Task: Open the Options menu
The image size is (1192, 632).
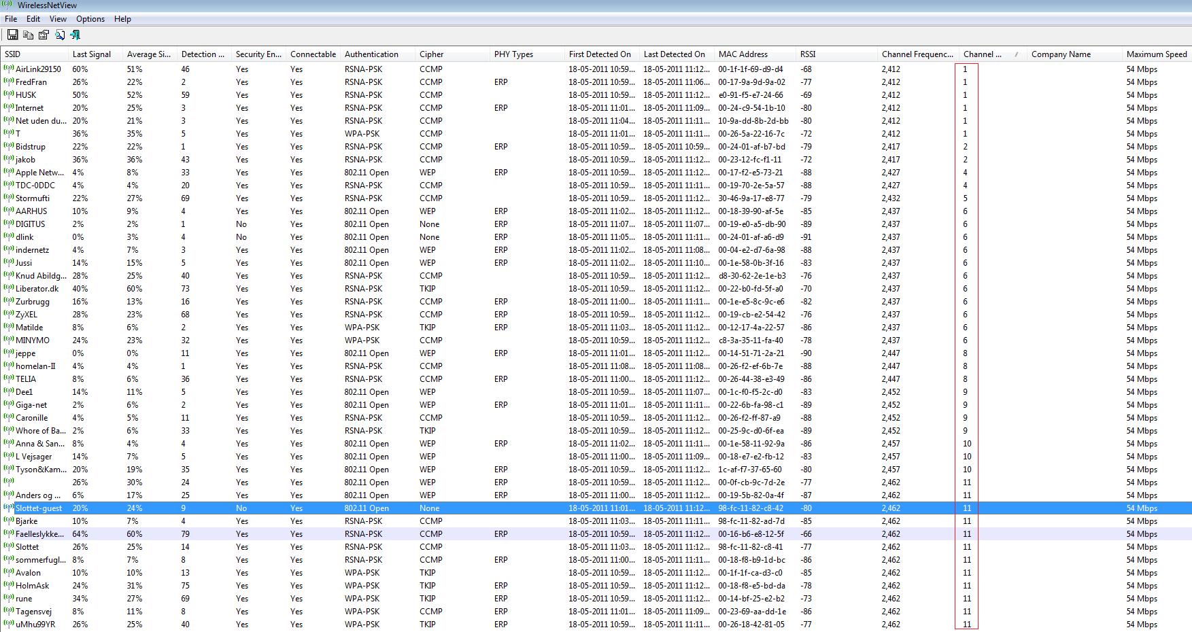Action: click(90, 19)
